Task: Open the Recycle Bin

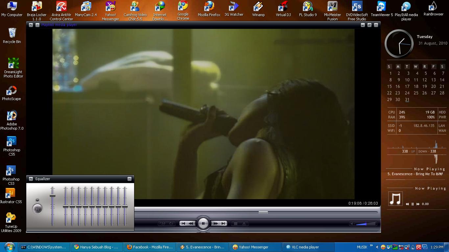Action: point(12,35)
